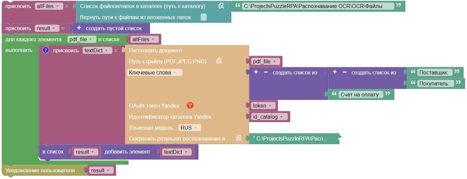Select the 'Уведомление пользователя' block
This screenshot has width=467, height=179.
click(x=40, y=170)
